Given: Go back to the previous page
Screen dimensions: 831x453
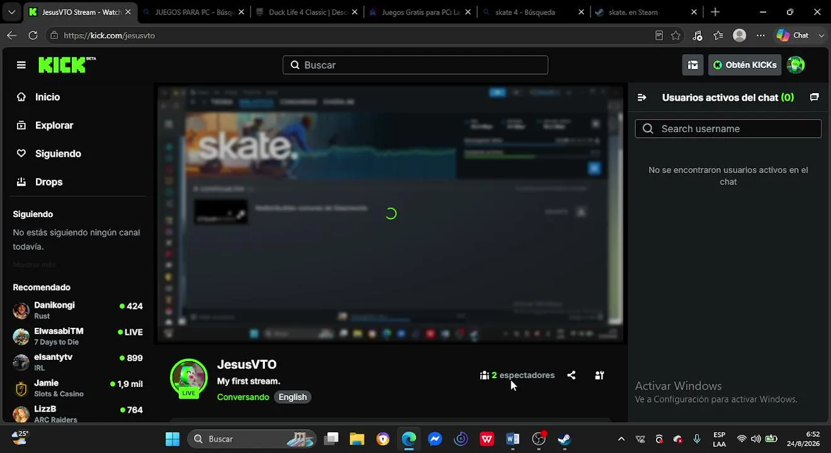Looking at the screenshot, I should pos(11,35).
